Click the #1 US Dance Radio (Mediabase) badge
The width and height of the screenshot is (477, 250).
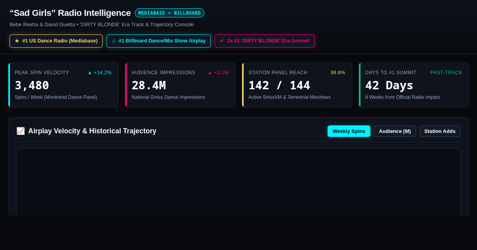tap(56, 41)
